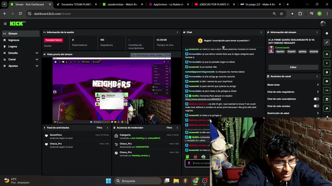The width and height of the screenshot is (332, 186).
Task: Click the Kick logo
Action: coord(18,24)
